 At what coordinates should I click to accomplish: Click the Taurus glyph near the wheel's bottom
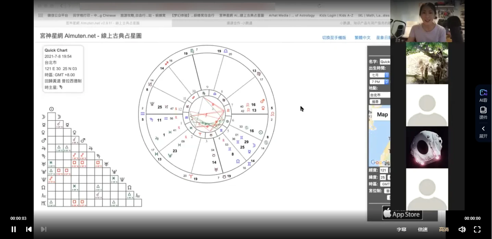224,177
